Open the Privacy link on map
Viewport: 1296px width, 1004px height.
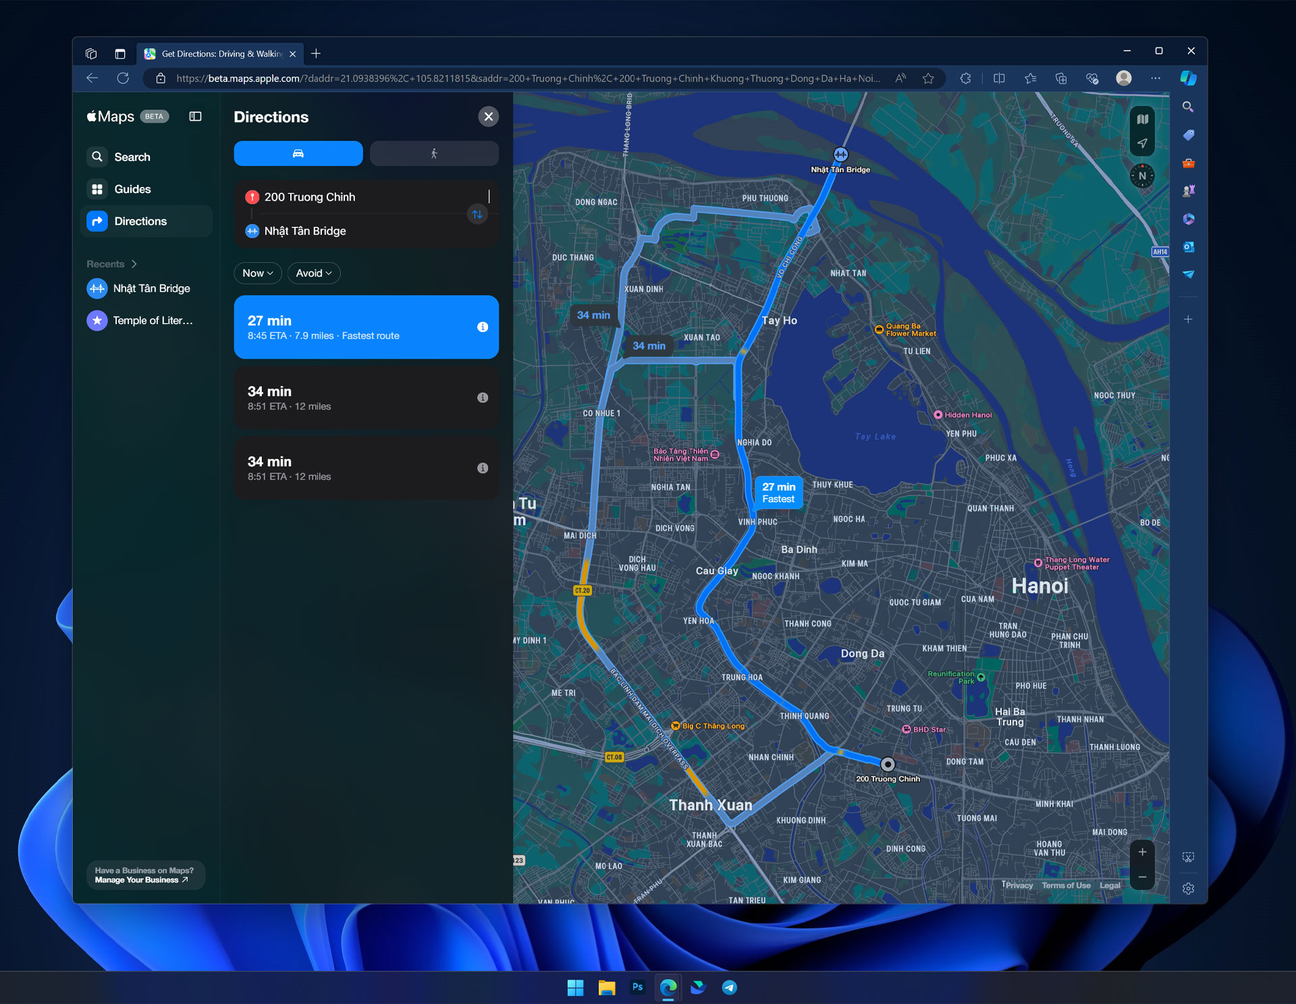tap(1019, 885)
